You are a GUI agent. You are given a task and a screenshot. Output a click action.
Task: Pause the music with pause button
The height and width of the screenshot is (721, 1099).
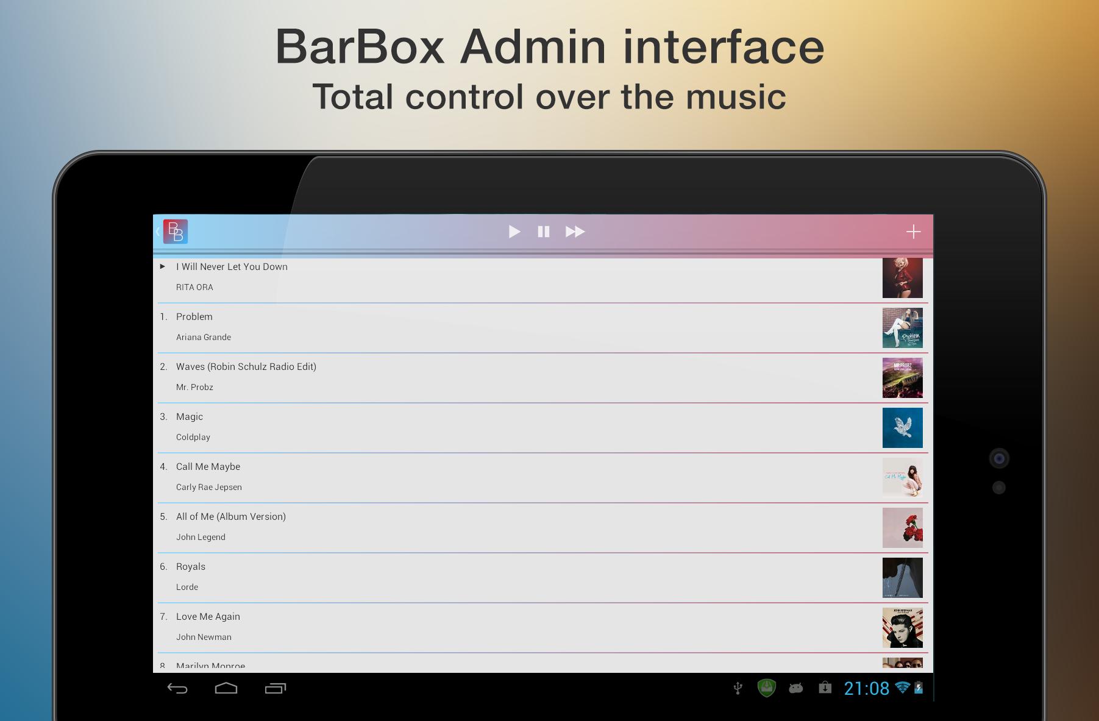point(544,232)
